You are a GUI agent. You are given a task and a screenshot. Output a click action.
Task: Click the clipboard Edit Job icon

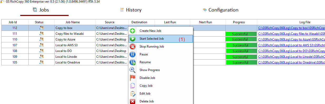133,94
